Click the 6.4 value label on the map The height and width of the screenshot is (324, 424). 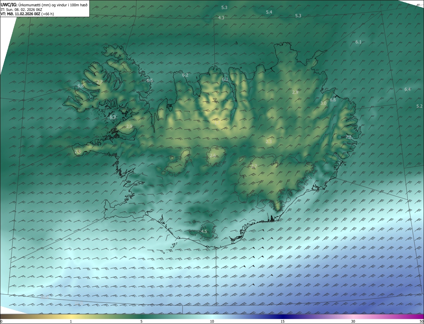click(x=407, y=89)
